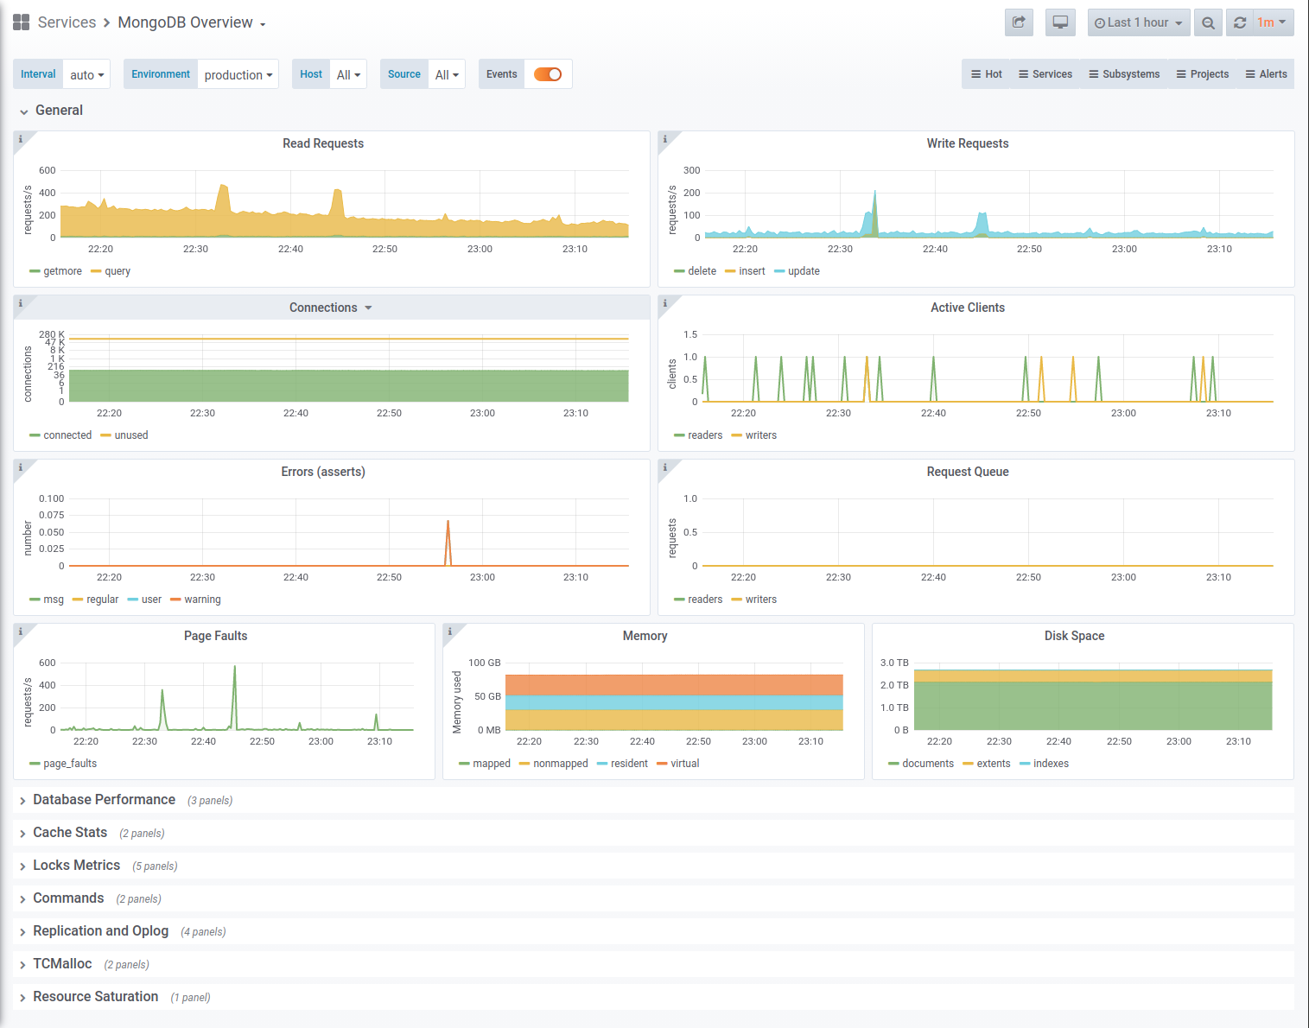Open the Alerts menu link
Screen dimensions: 1309x1028
pyautogui.click(x=1266, y=74)
